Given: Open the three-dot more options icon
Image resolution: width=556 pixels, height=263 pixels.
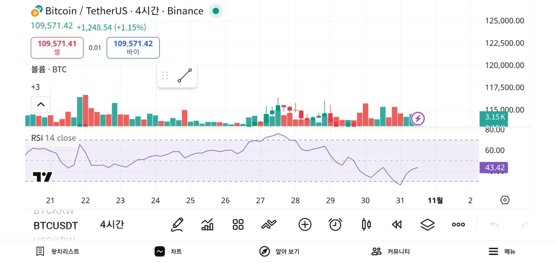Looking at the screenshot, I should (x=458, y=225).
